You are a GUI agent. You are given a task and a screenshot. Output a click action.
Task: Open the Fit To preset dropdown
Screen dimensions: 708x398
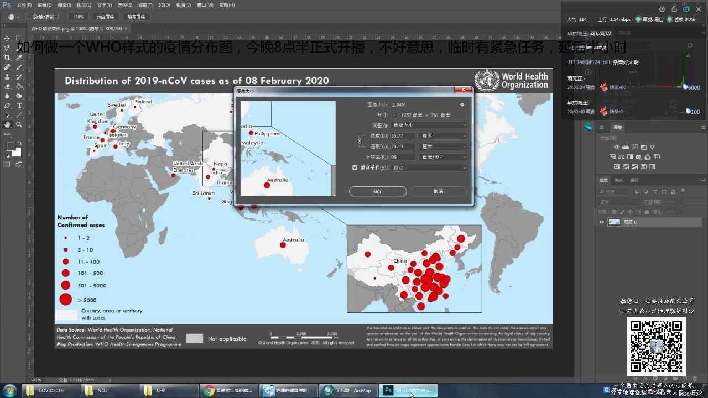[429, 125]
